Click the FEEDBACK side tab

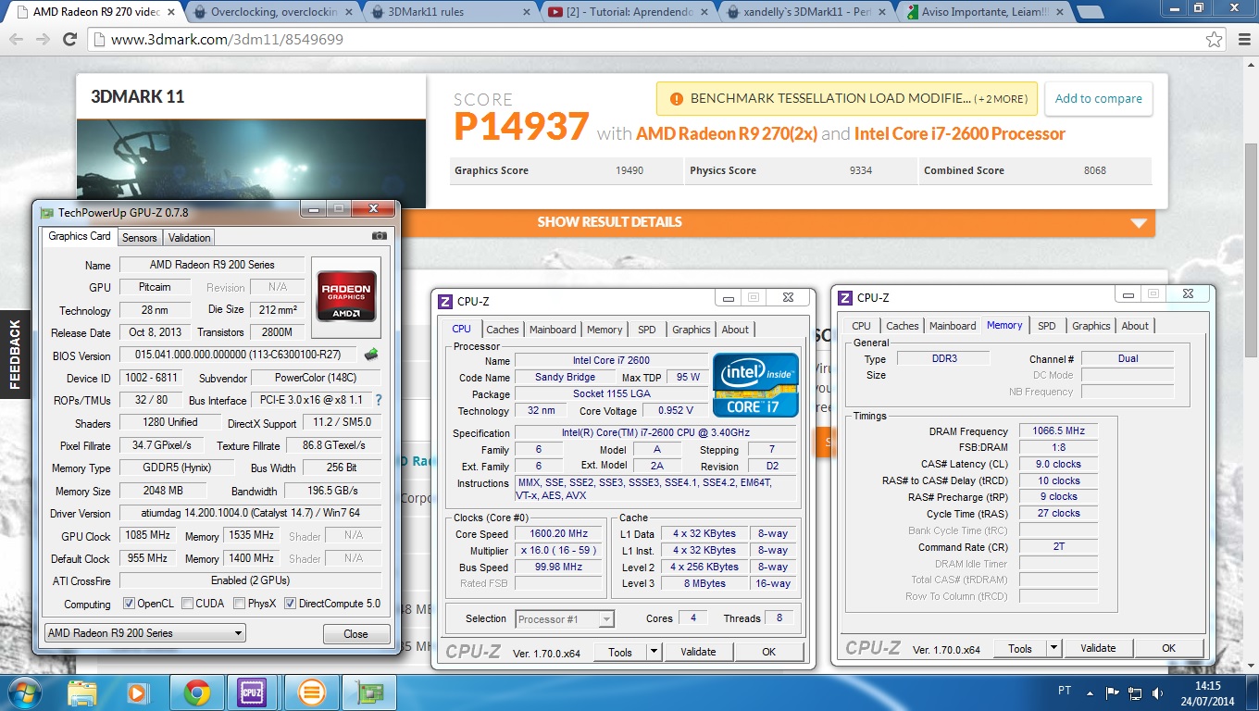15,355
